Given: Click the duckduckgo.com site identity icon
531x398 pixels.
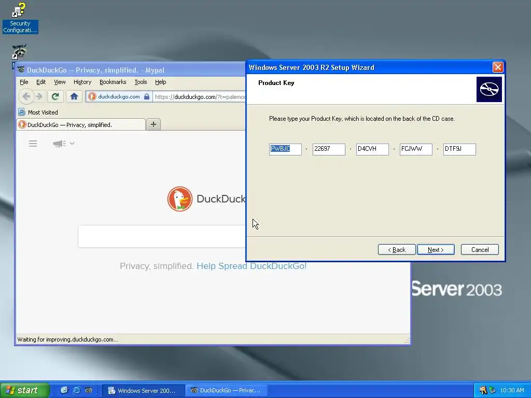Looking at the screenshot, I should [92, 97].
